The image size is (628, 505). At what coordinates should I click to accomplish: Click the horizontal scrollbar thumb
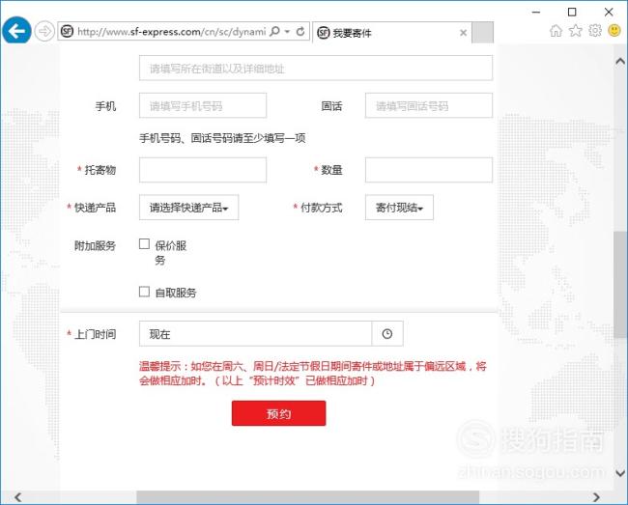[x=307, y=497]
